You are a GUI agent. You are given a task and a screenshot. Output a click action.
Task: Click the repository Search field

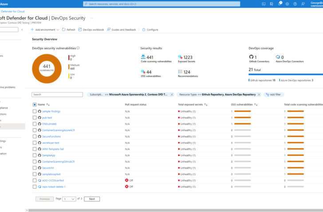57,94
